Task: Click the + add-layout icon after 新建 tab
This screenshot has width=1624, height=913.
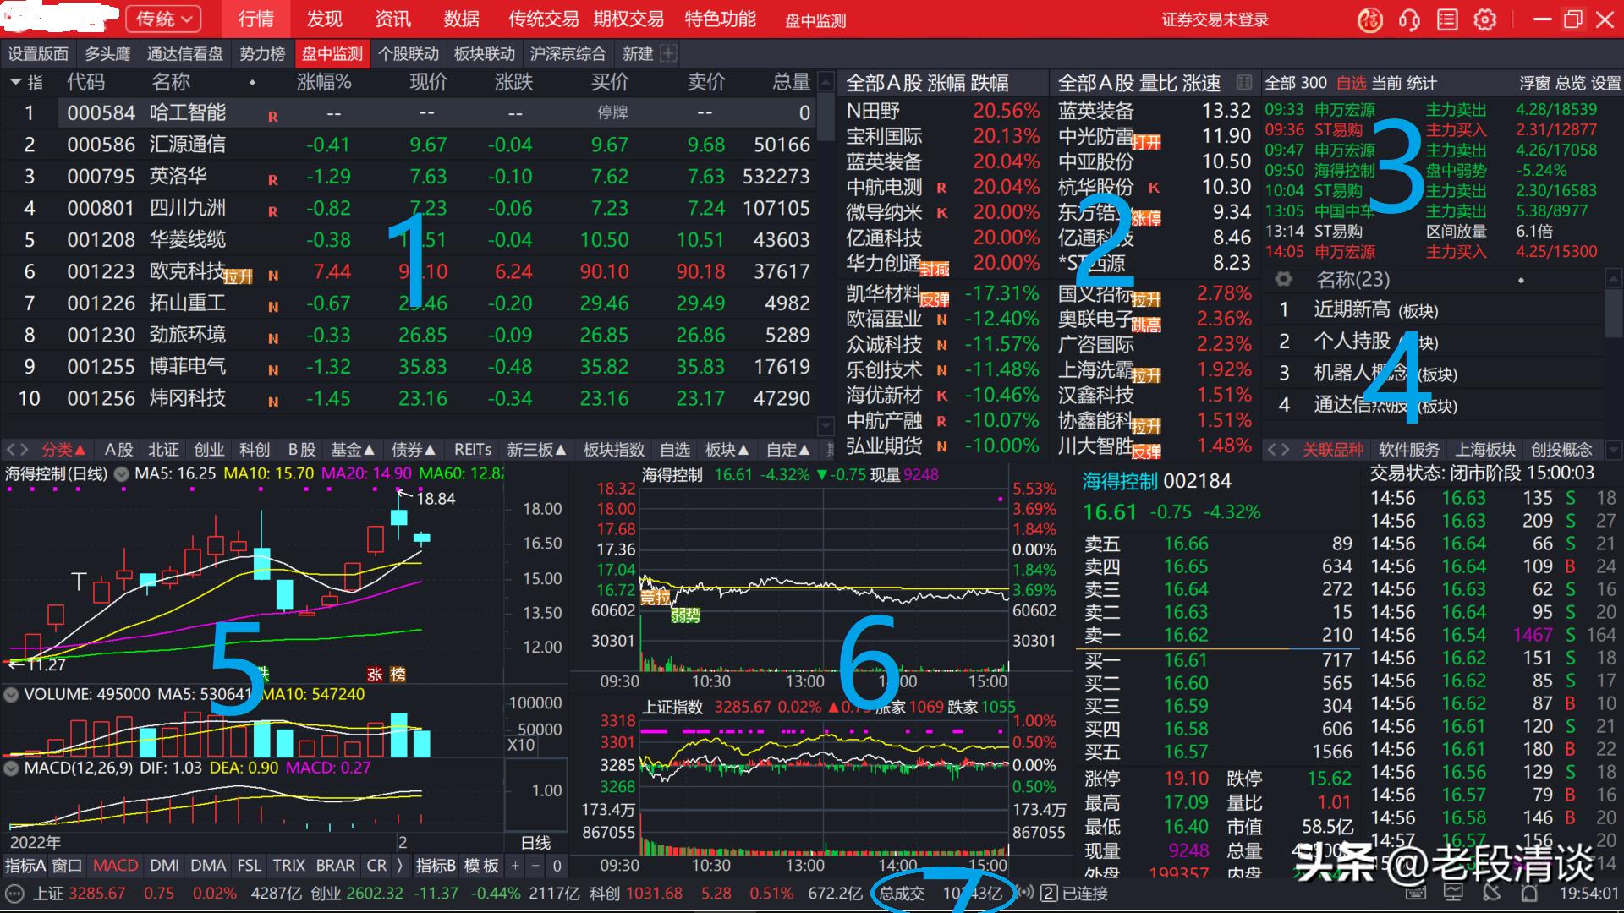Action: [x=668, y=53]
